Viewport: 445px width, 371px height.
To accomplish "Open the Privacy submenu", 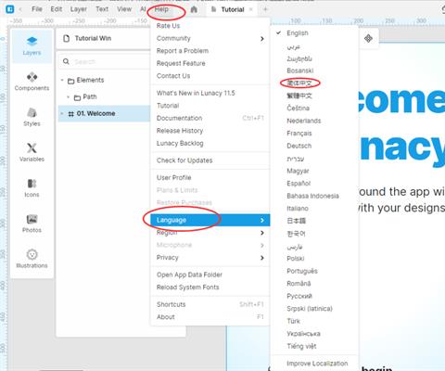I will pos(210,258).
